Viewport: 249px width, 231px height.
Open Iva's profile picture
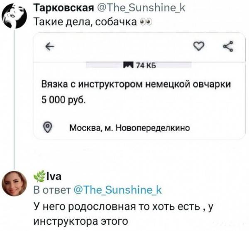pos(15,184)
